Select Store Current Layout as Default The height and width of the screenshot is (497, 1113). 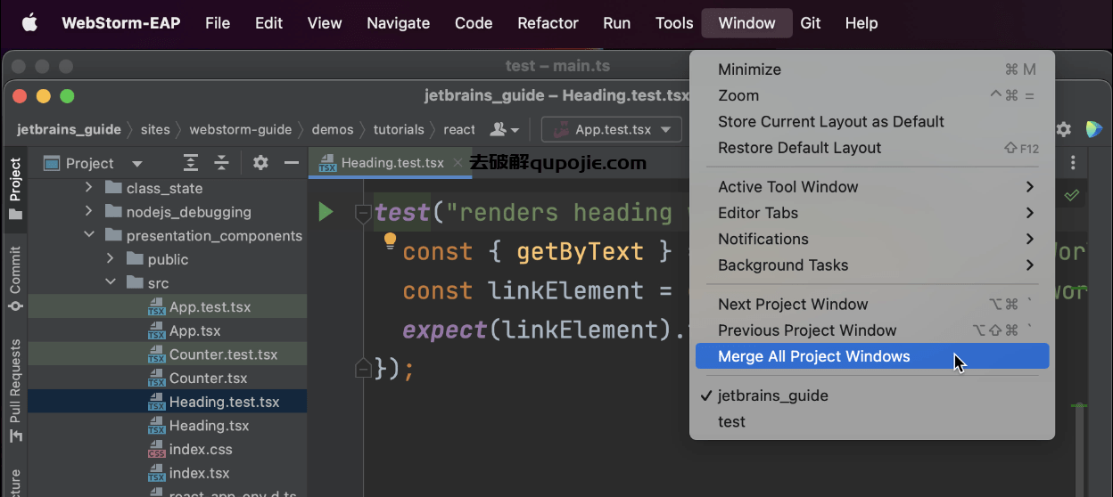872,121
